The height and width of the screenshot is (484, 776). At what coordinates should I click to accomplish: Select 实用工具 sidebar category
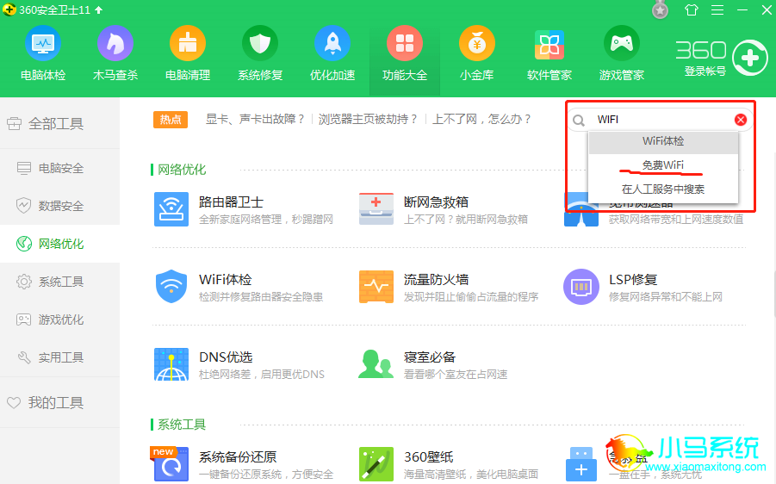coord(59,357)
